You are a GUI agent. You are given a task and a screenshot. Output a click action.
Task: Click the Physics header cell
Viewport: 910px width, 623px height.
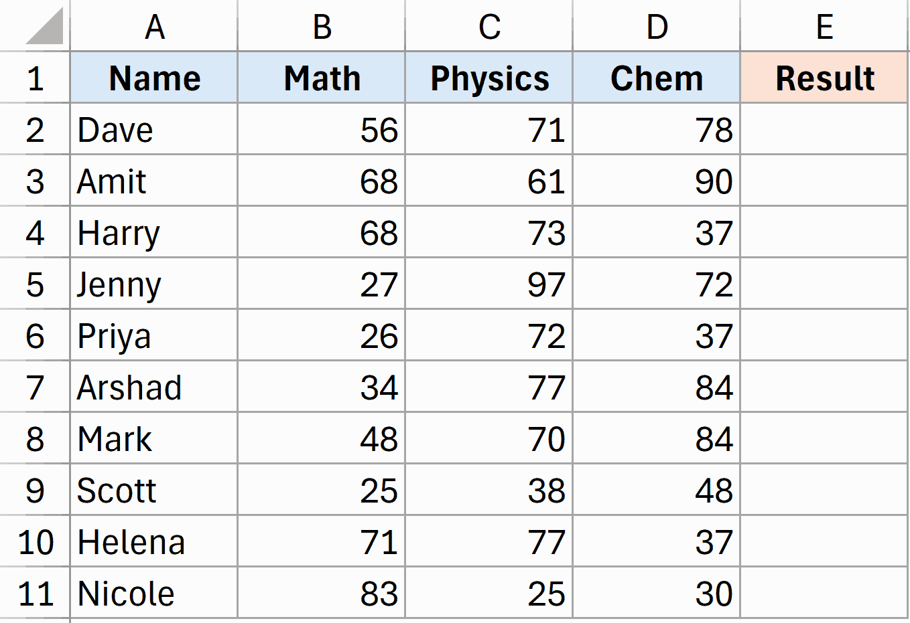489,78
